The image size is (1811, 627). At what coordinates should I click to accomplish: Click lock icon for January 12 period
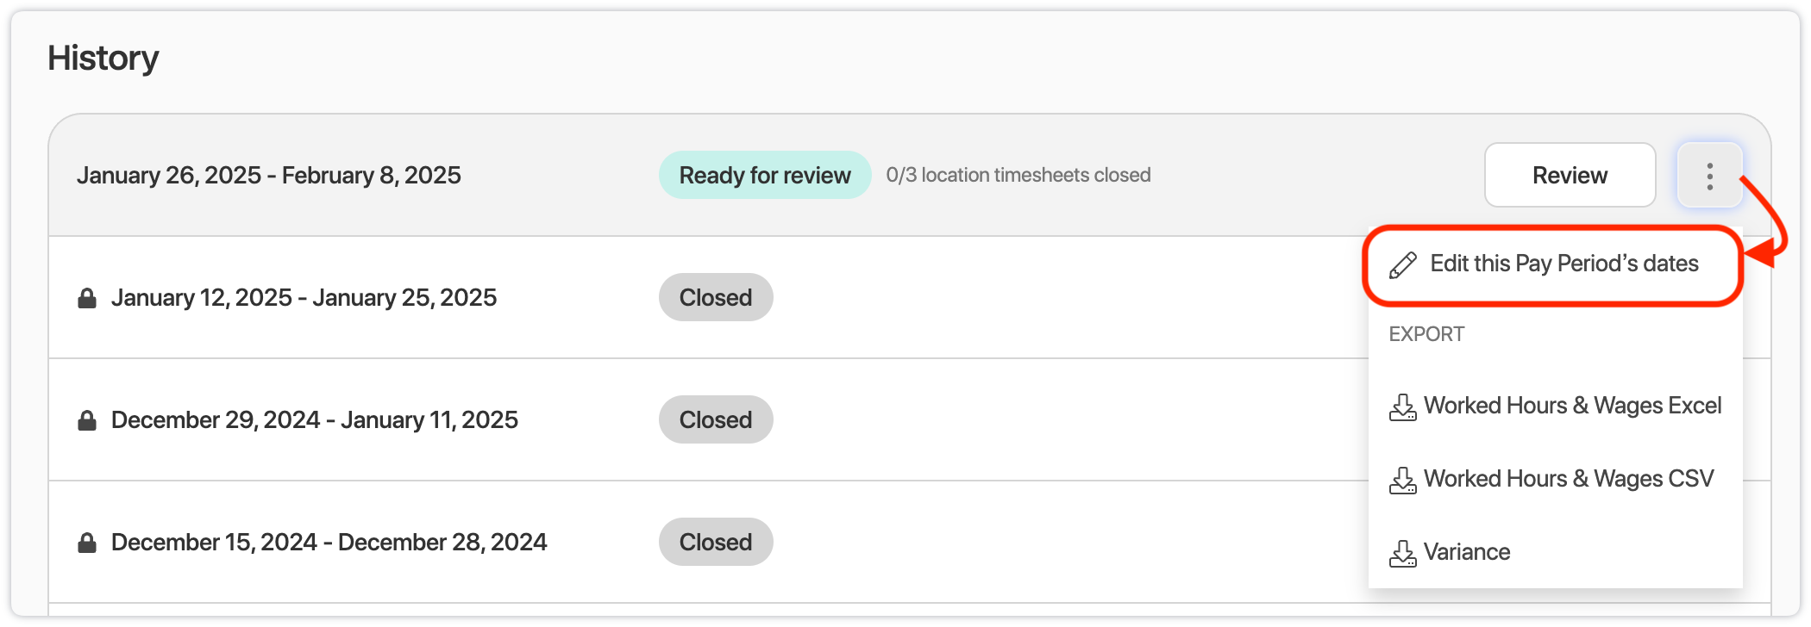pos(87,298)
